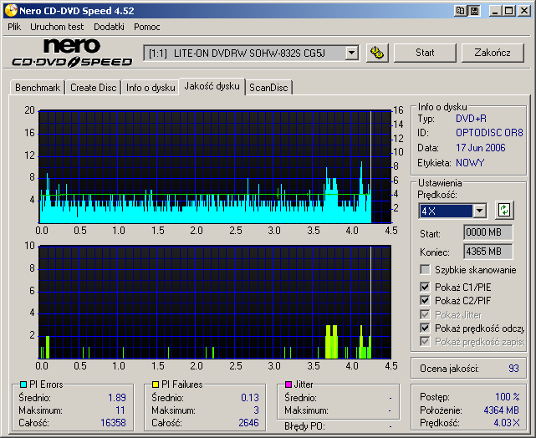Open the 4X speed dropdown arrow
The width and height of the screenshot is (536, 438).
(480, 211)
